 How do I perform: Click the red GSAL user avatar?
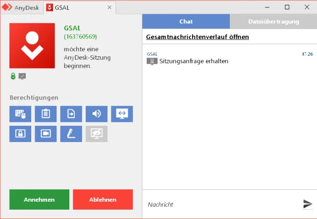[32, 46]
